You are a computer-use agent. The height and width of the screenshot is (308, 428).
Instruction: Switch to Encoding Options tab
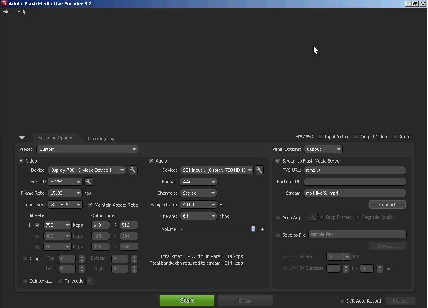[56, 138]
